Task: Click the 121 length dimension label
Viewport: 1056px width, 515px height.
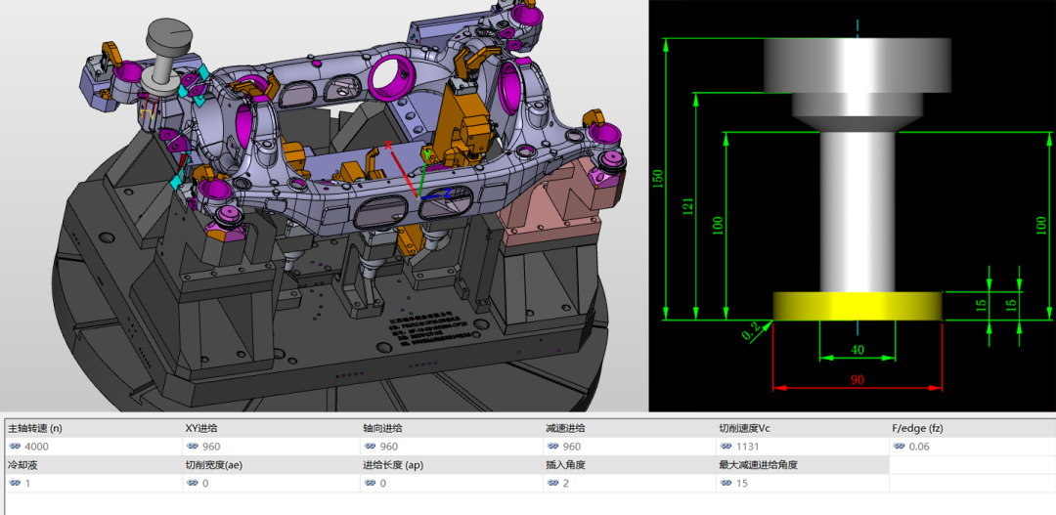Action: tap(687, 207)
